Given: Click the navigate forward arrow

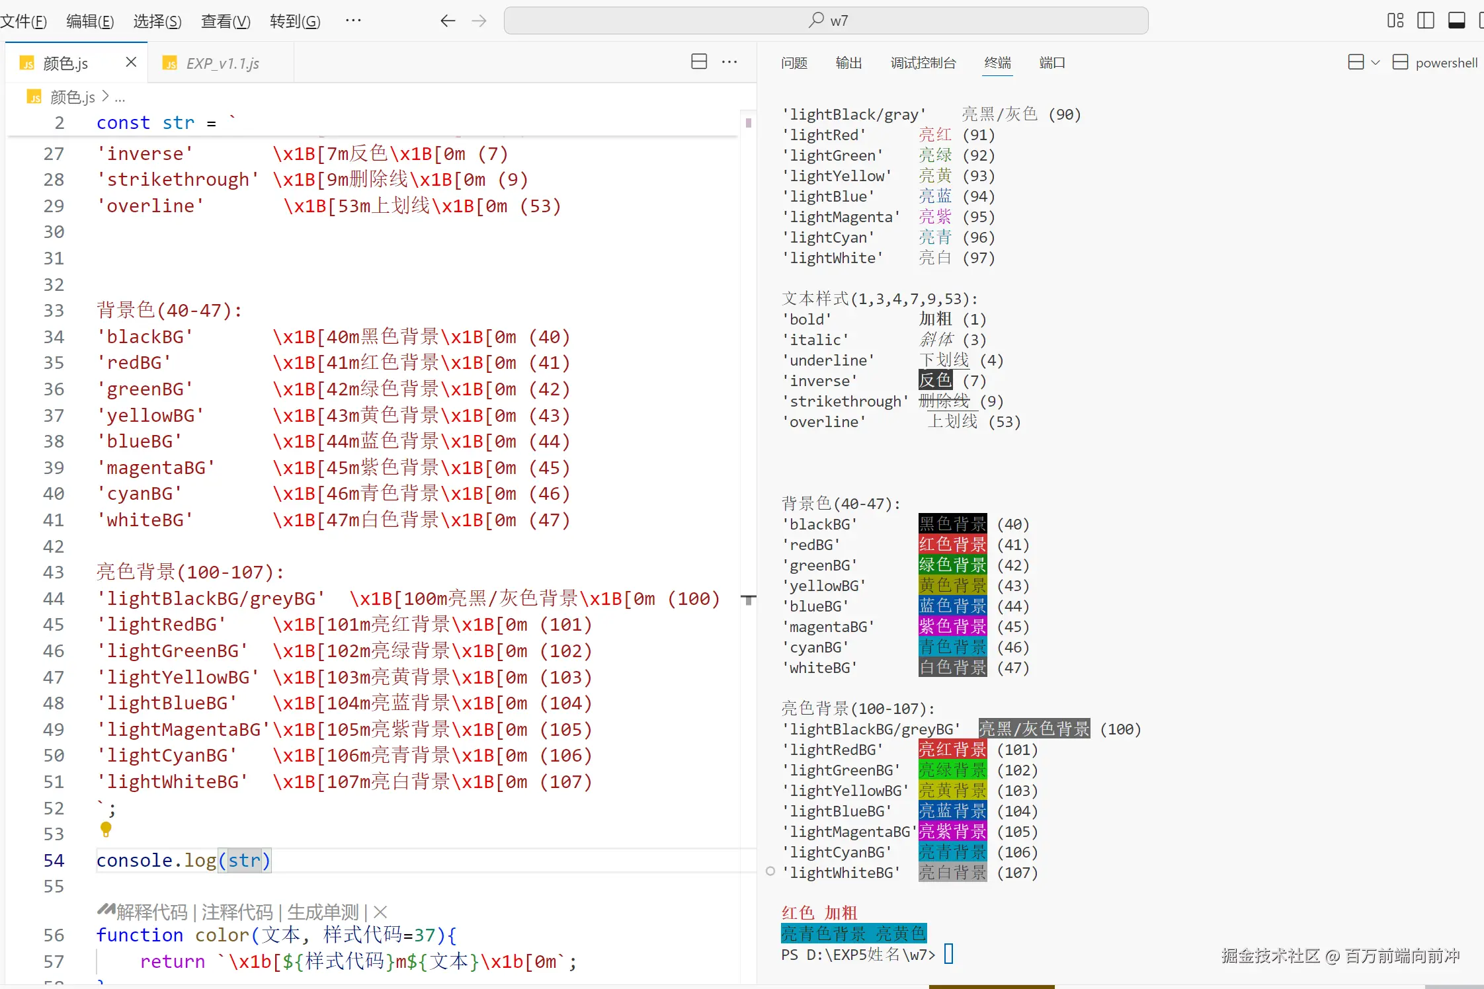Looking at the screenshot, I should coord(479,21).
